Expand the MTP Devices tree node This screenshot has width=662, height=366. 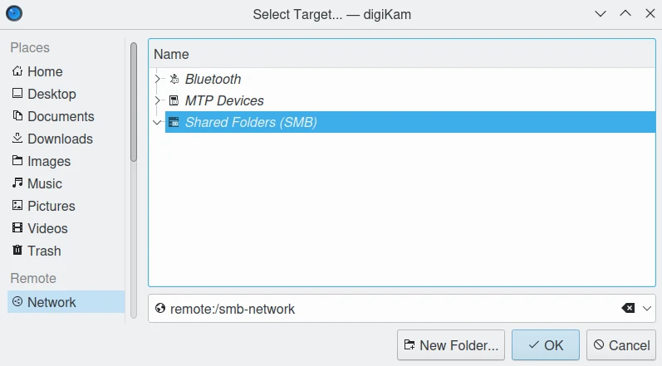(x=157, y=100)
